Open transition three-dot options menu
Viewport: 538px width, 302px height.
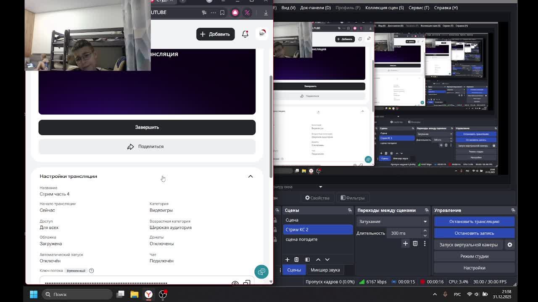tap(425, 244)
